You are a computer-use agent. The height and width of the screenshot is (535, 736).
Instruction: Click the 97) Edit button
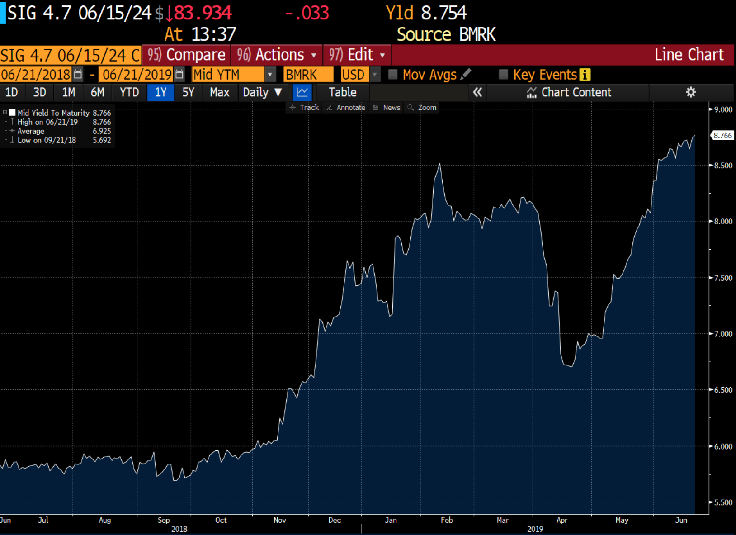tap(357, 55)
